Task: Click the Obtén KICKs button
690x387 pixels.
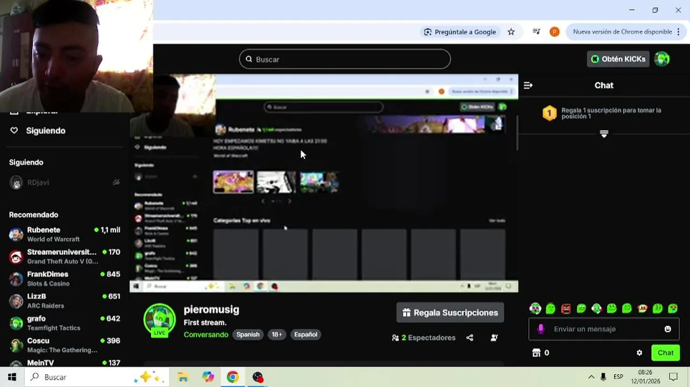Action: 618,59
